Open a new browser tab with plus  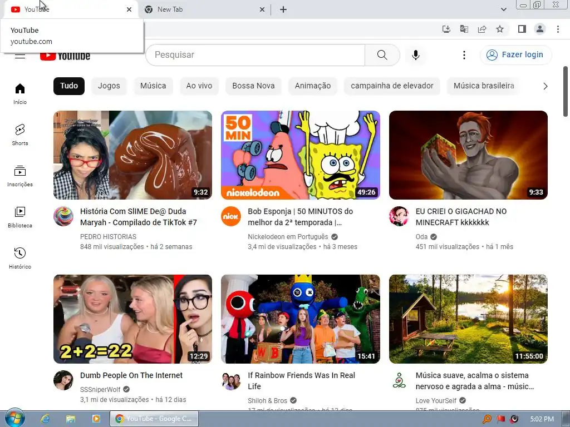coord(283,9)
